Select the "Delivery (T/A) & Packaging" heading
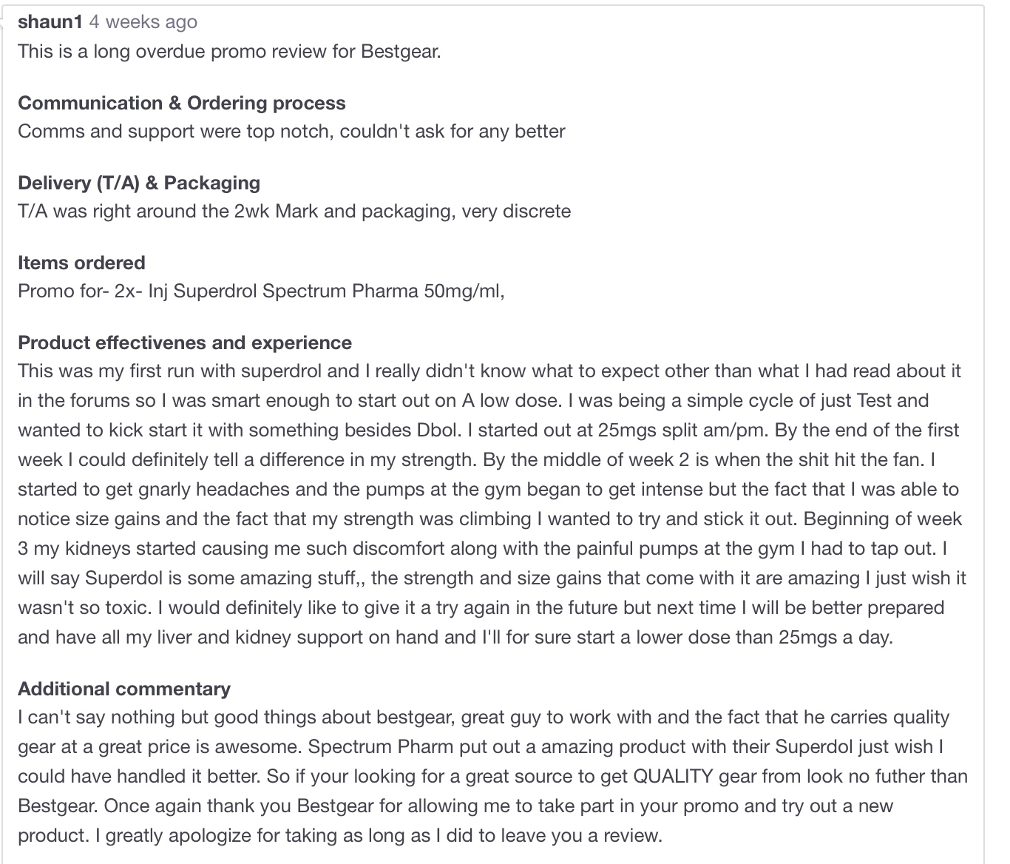1010x864 pixels. tap(139, 183)
